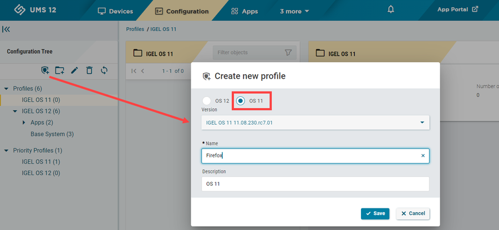Image resolution: width=499 pixels, height=230 pixels.
Task: Open the Version dropdown
Action: point(315,122)
